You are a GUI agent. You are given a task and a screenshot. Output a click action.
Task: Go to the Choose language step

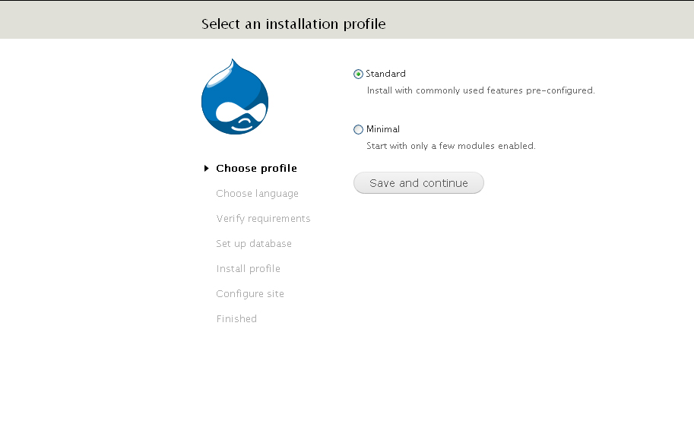(257, 194)
